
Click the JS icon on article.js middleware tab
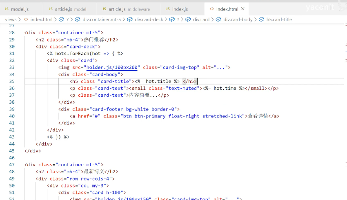click(x=104, y=9)
